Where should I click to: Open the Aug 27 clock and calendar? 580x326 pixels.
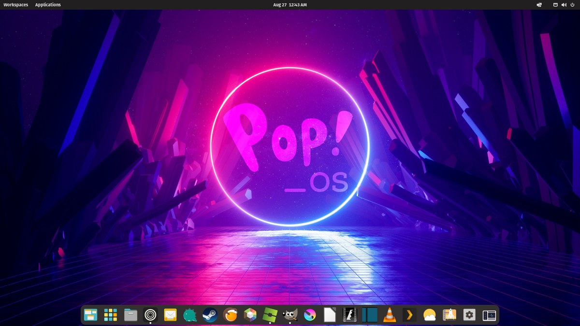[x=290, y=5]
